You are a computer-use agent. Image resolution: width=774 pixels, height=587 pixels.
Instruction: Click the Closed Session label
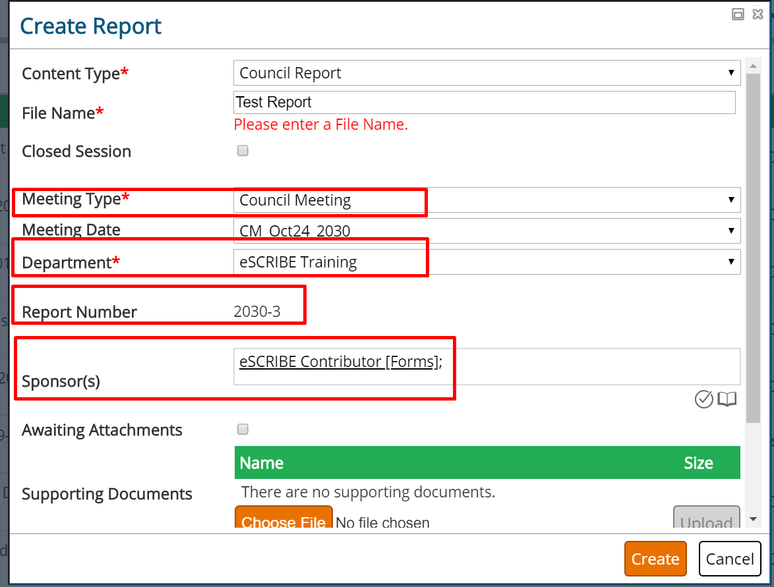pos(76,152)
